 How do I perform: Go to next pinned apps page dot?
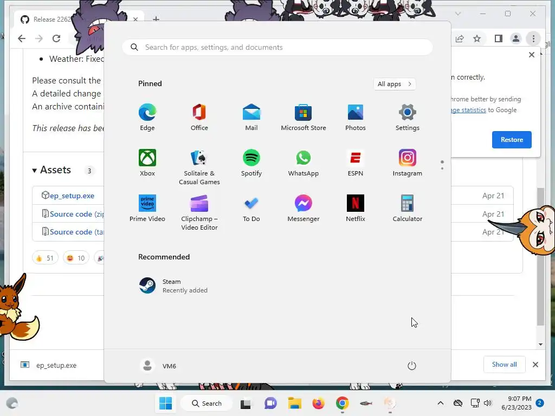442,168
